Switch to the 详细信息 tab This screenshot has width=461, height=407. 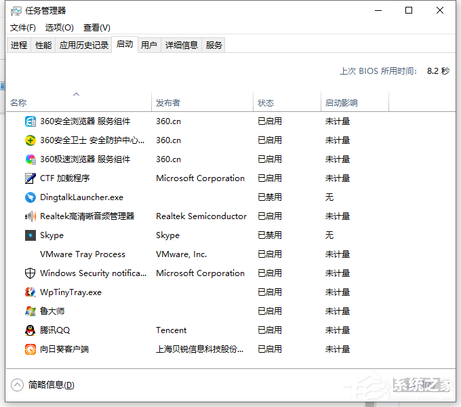tap(182, 45)
